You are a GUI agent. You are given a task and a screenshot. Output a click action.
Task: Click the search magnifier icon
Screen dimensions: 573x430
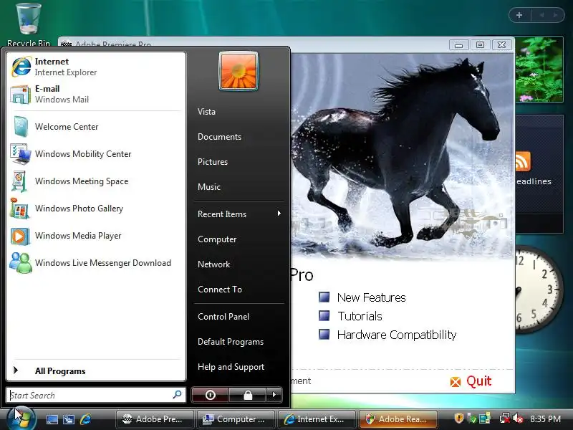pos(177,395)
